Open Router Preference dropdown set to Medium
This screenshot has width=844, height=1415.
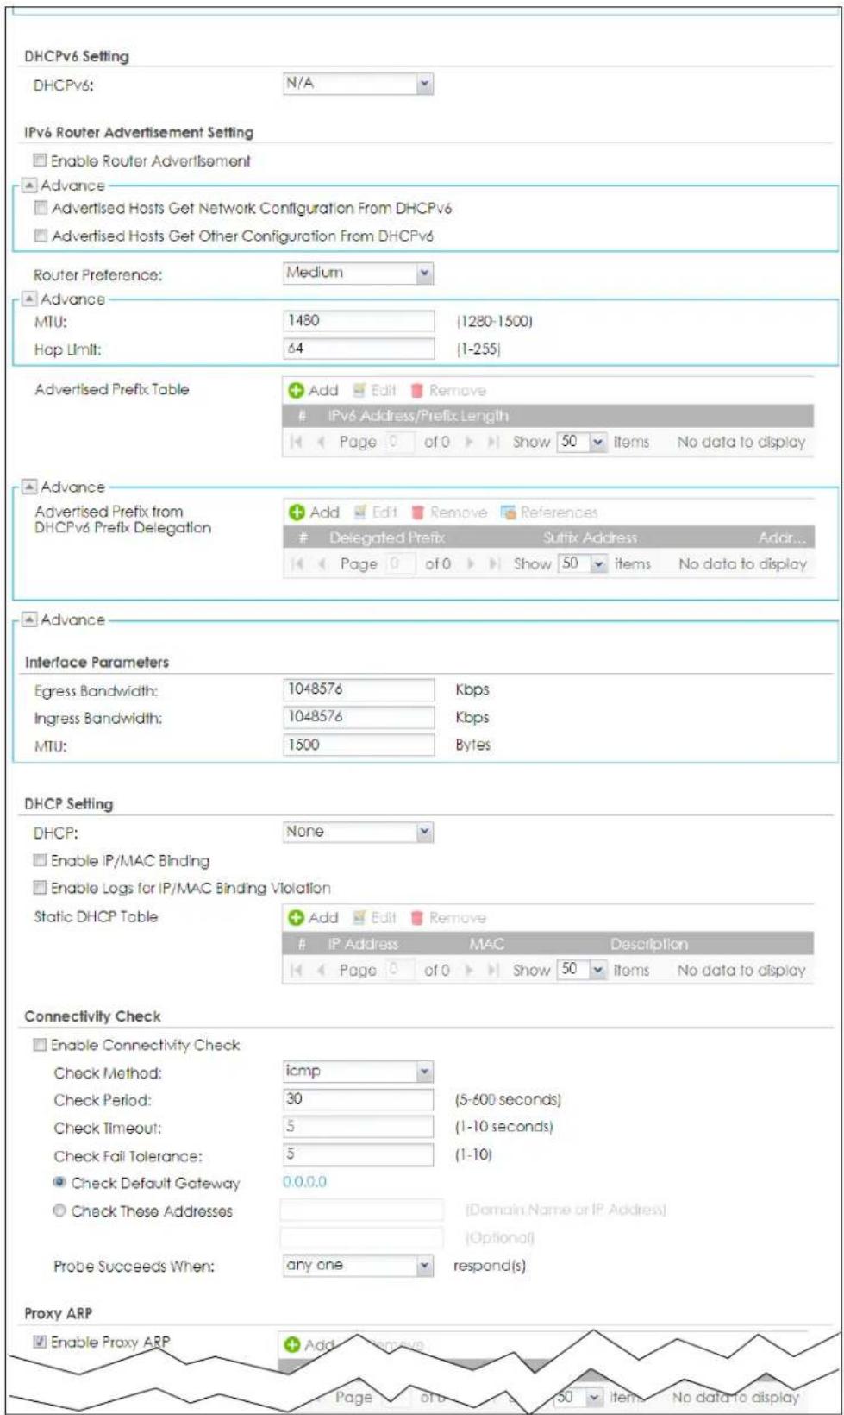coord(358,274)
